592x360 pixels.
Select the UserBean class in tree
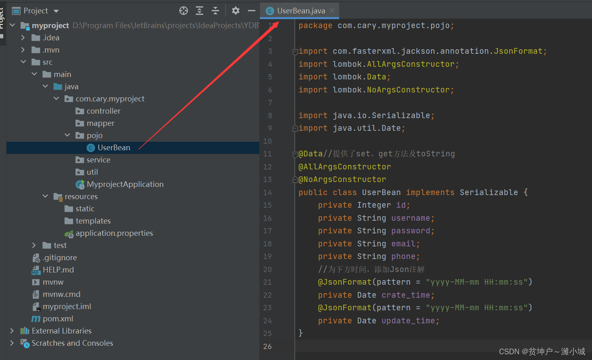[x=114, y=147]
